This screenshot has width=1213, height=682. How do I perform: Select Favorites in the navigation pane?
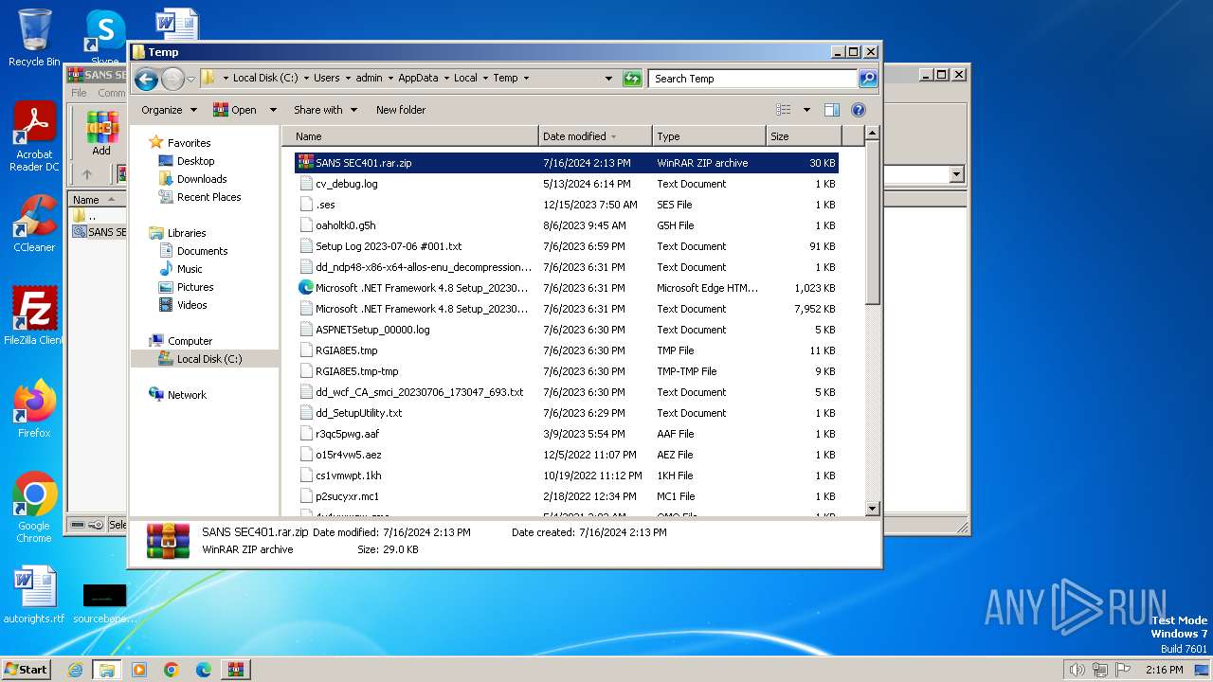click(x=189, y=143)
